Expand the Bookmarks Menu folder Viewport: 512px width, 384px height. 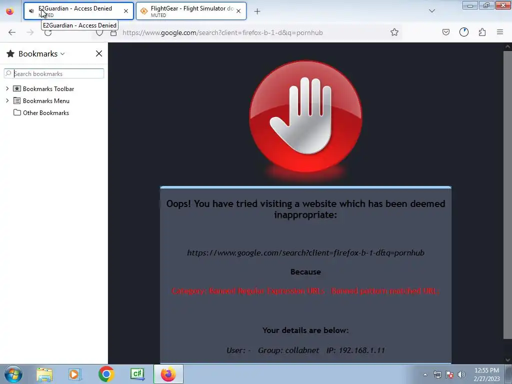[7, 101]
